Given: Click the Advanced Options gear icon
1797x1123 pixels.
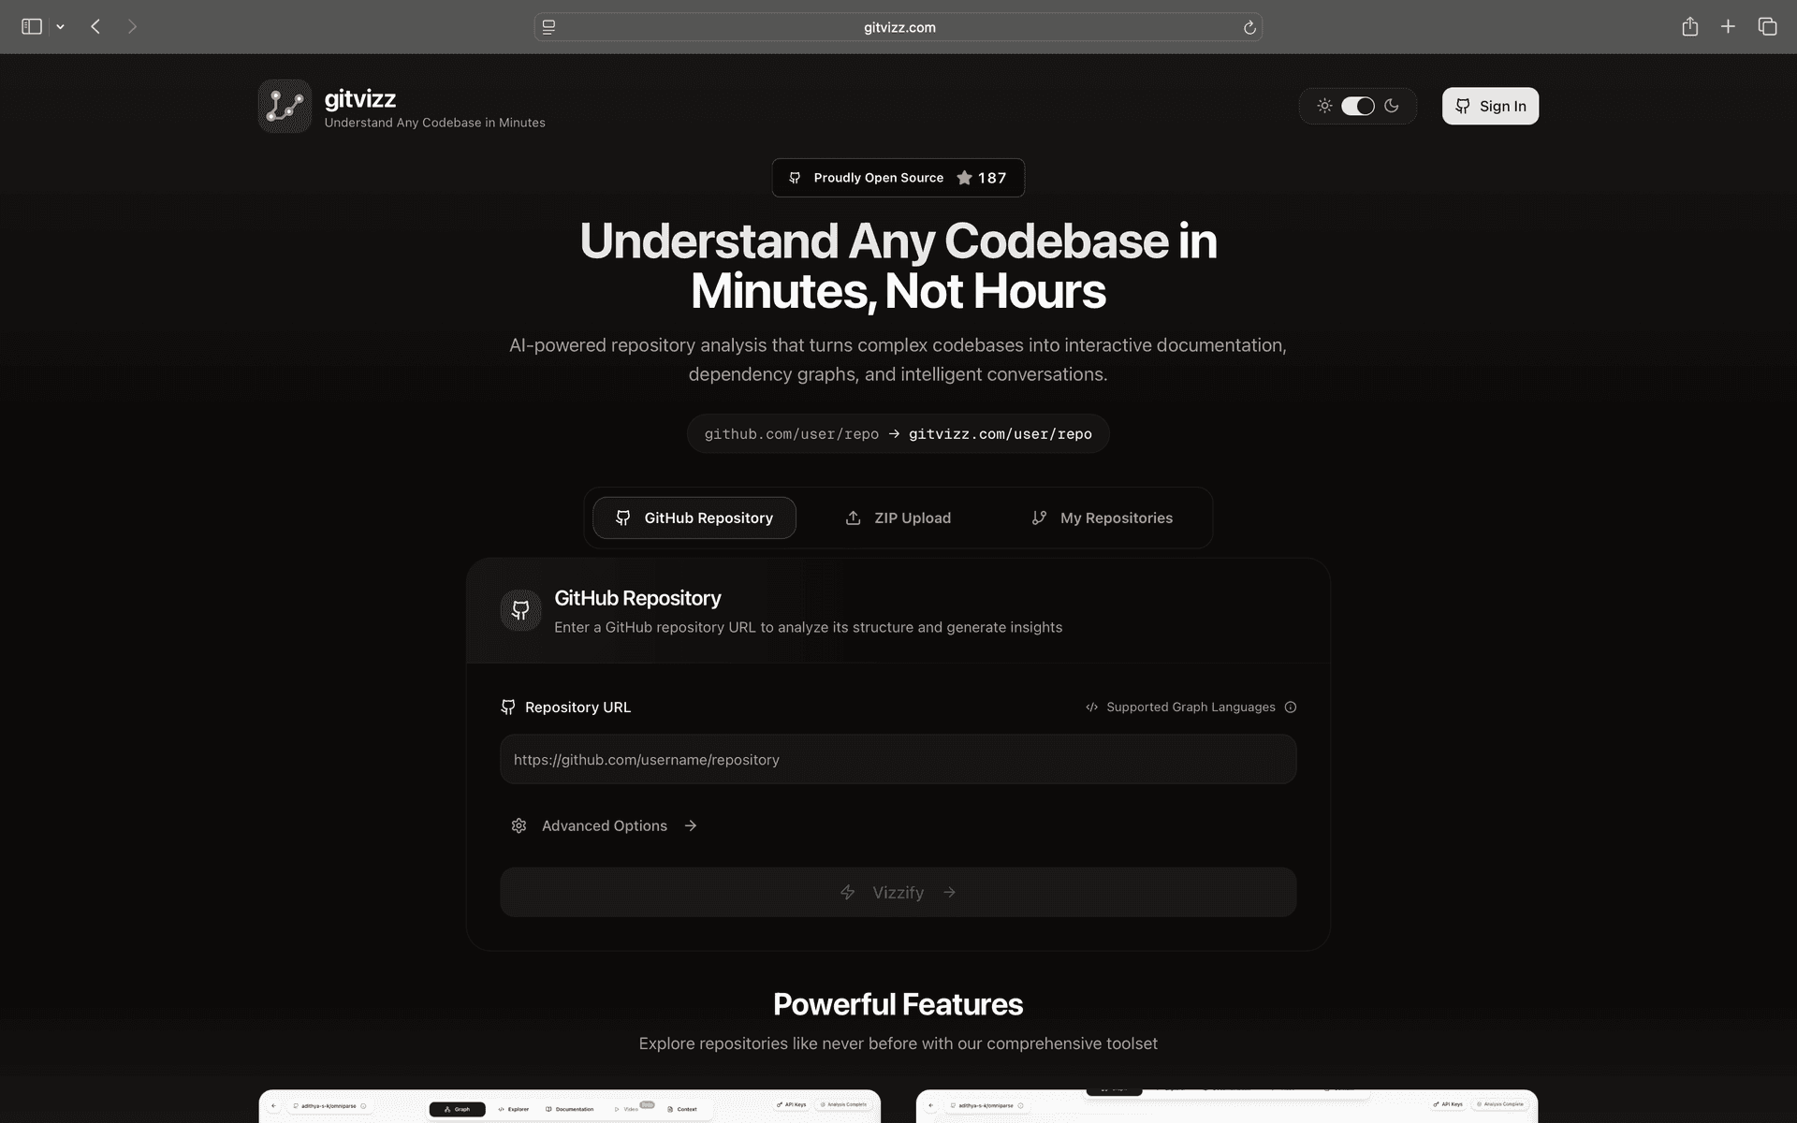Looking at the screenshot, I should (x=519, y=825).
